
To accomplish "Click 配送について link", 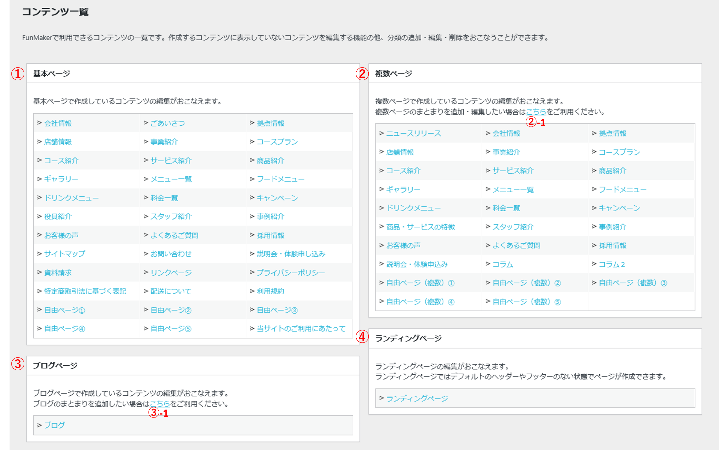I will pos(171,291).
